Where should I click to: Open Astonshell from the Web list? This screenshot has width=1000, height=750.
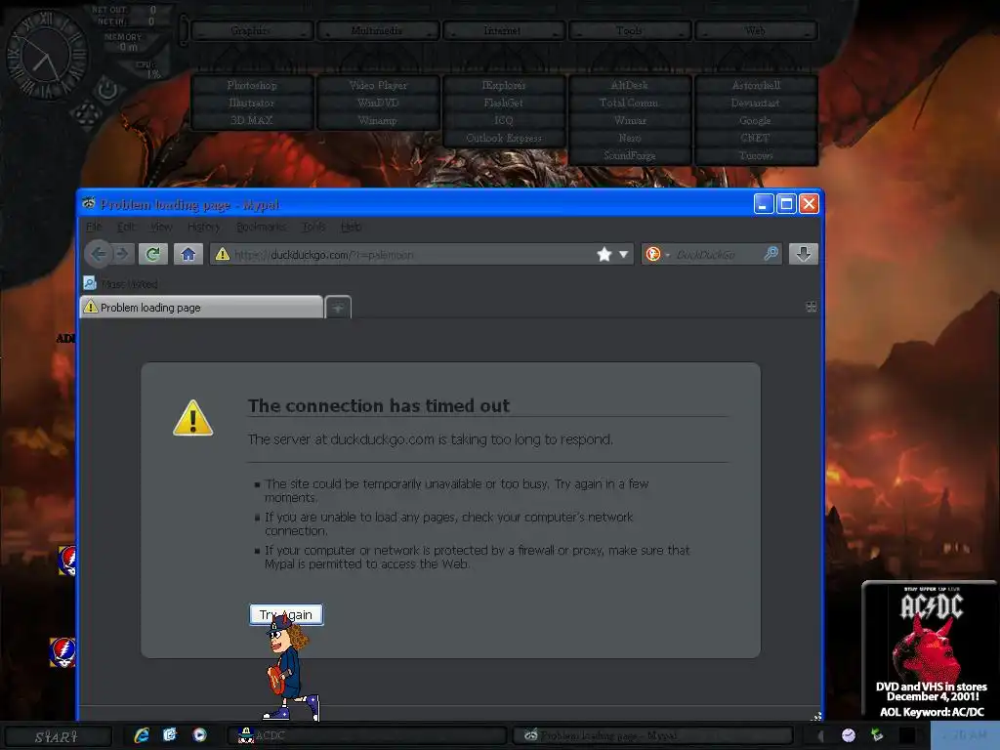click(756, 85)
